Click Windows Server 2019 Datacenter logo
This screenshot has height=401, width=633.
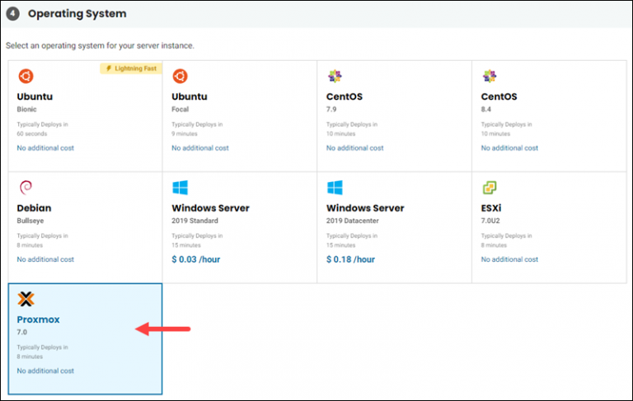pos(335,188)
